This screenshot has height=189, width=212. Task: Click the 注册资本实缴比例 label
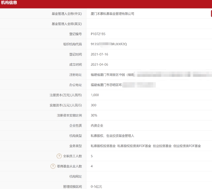point(69,115)
